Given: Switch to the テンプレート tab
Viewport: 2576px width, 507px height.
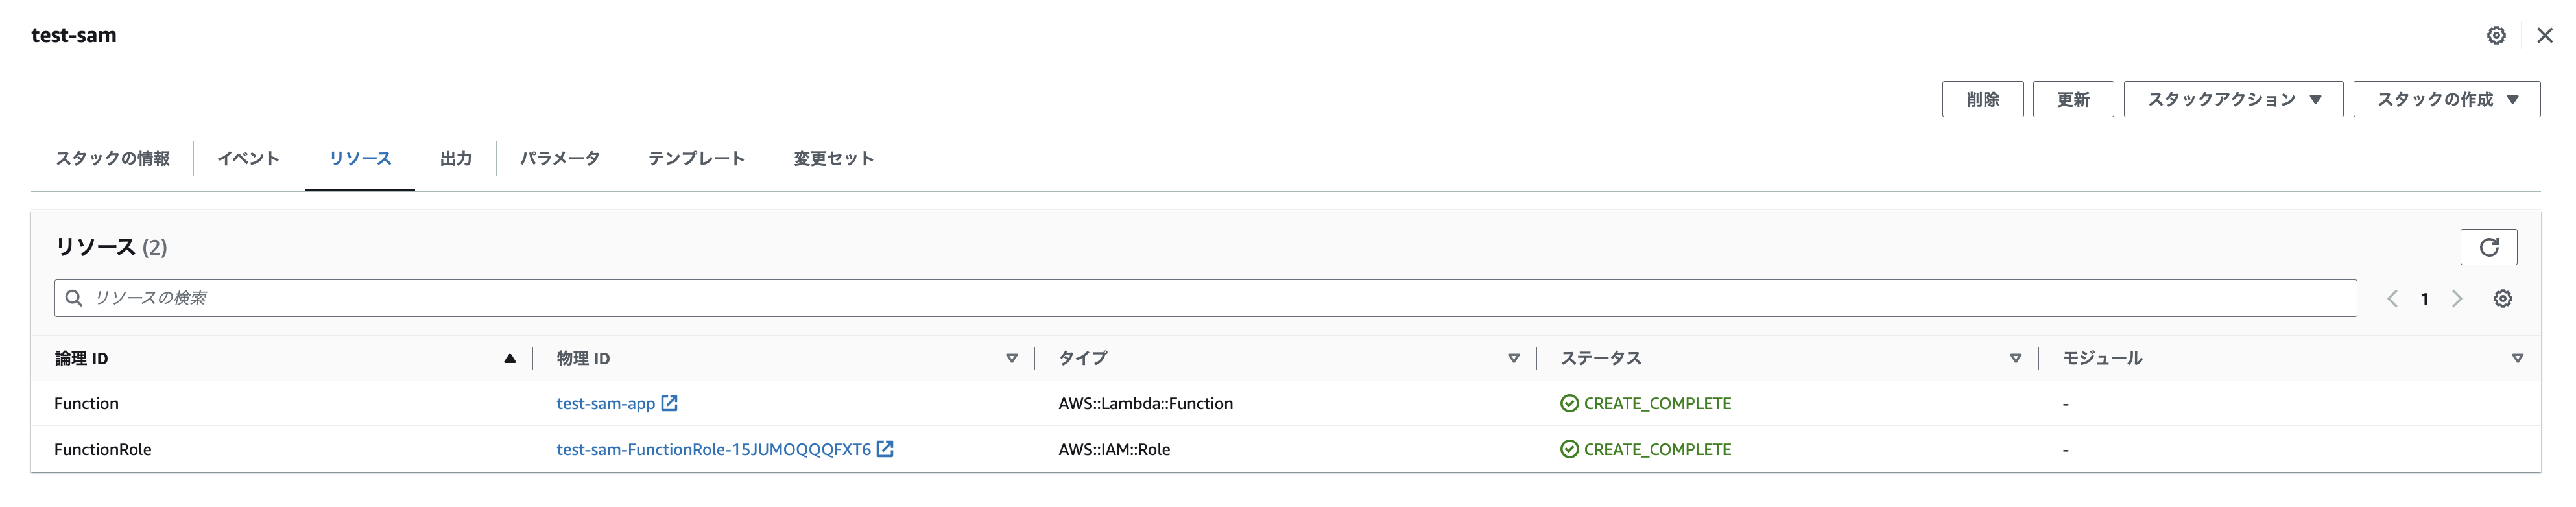Looking at the screenshot, I should (x=696, y=158).
